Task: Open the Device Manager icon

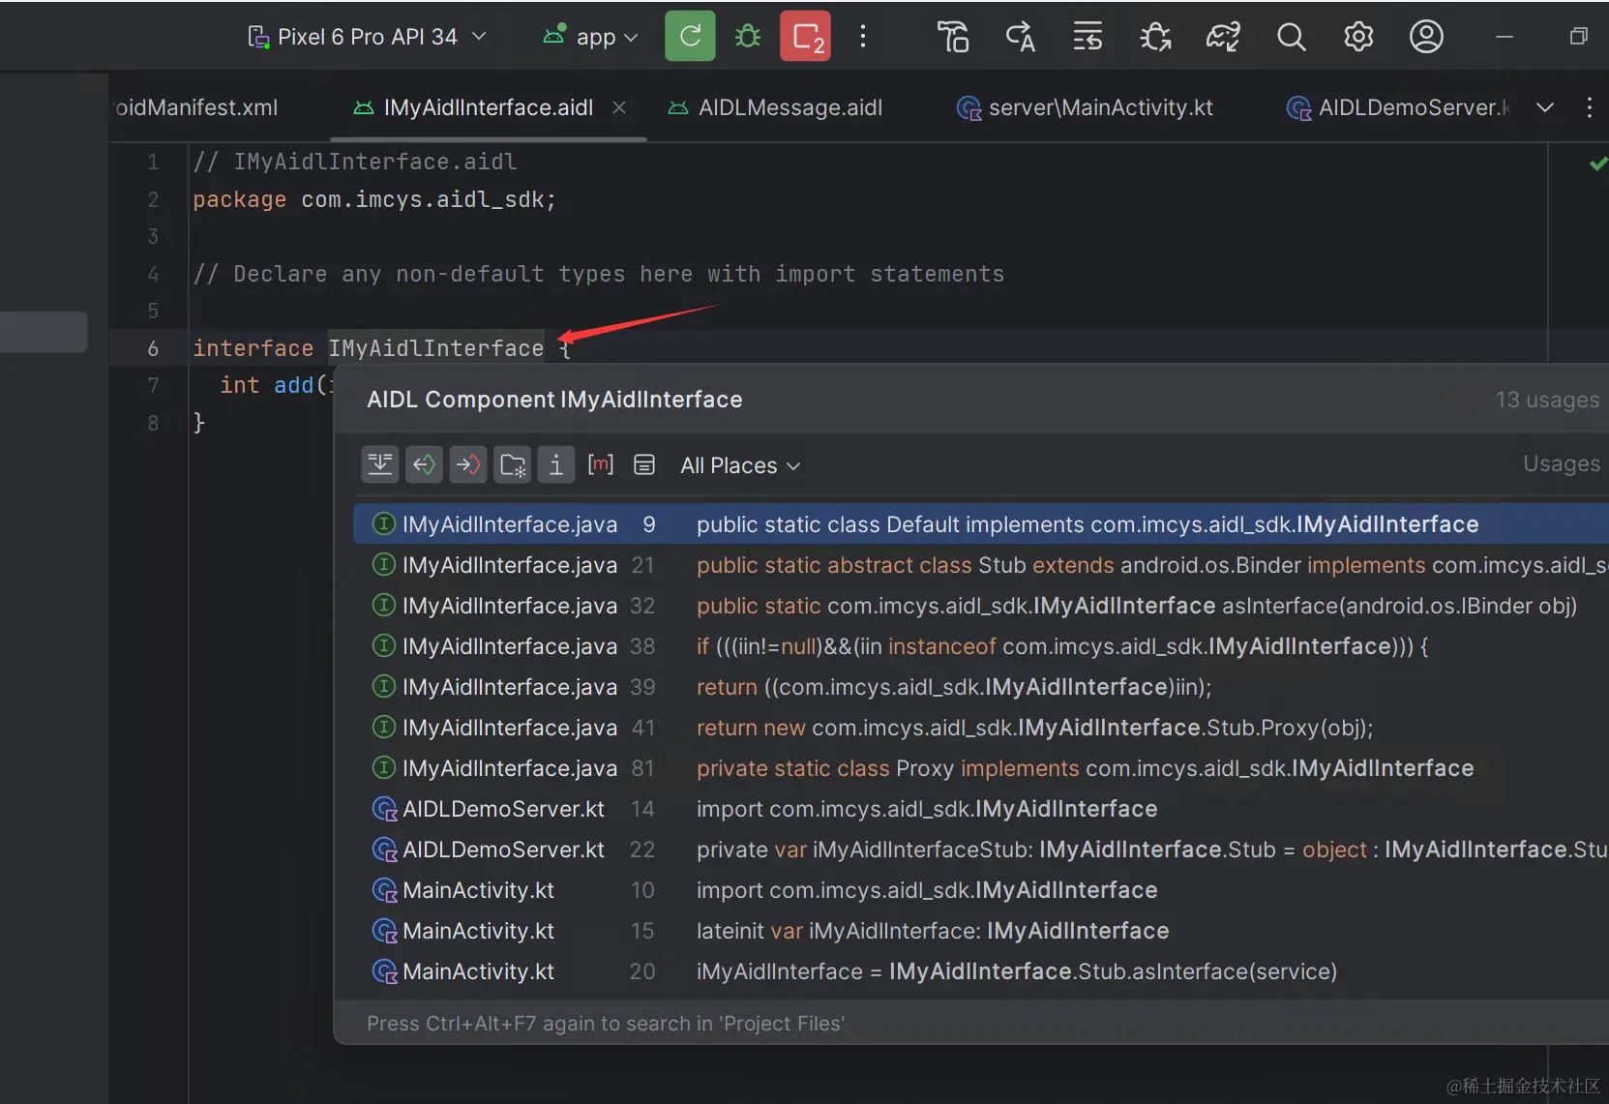Action: click(x=953, y=37)
